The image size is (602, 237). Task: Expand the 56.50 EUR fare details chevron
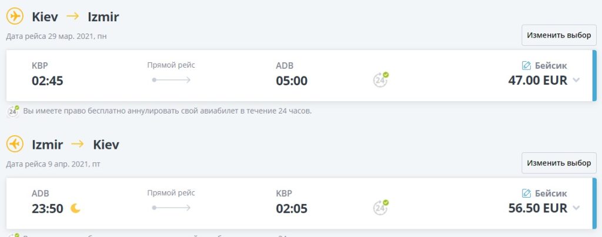point(576,208)
